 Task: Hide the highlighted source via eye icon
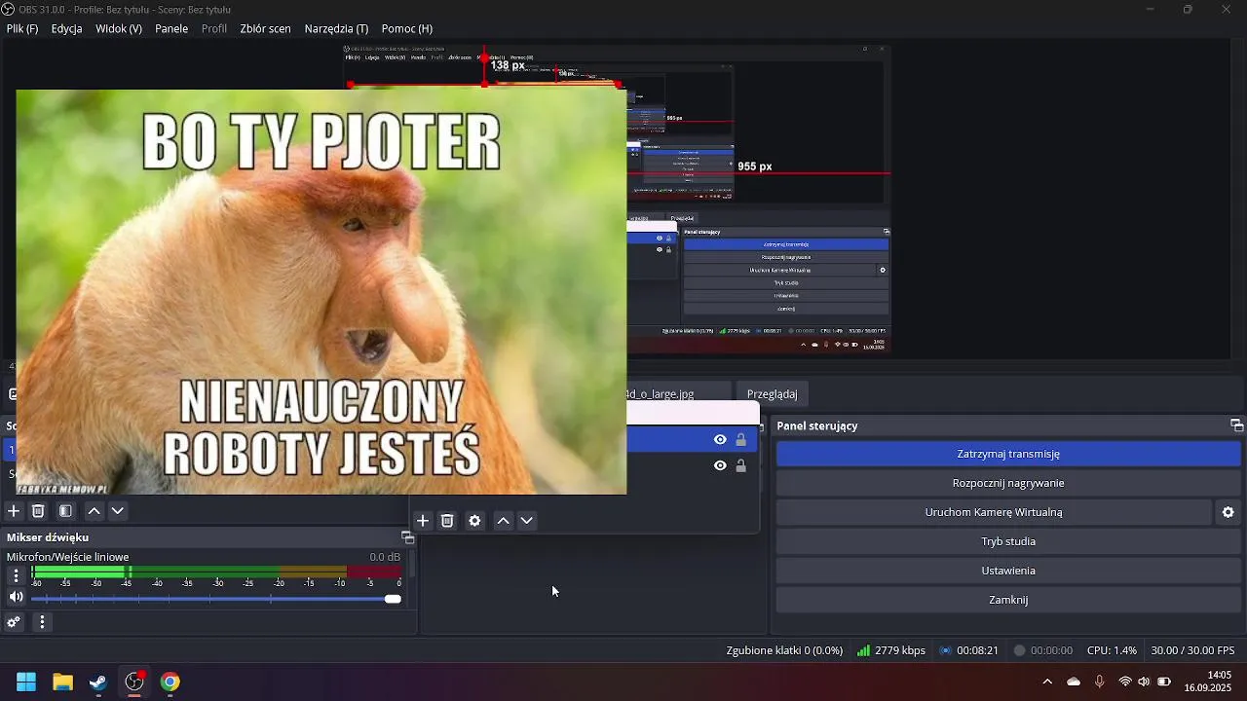[x=720, y=440]
